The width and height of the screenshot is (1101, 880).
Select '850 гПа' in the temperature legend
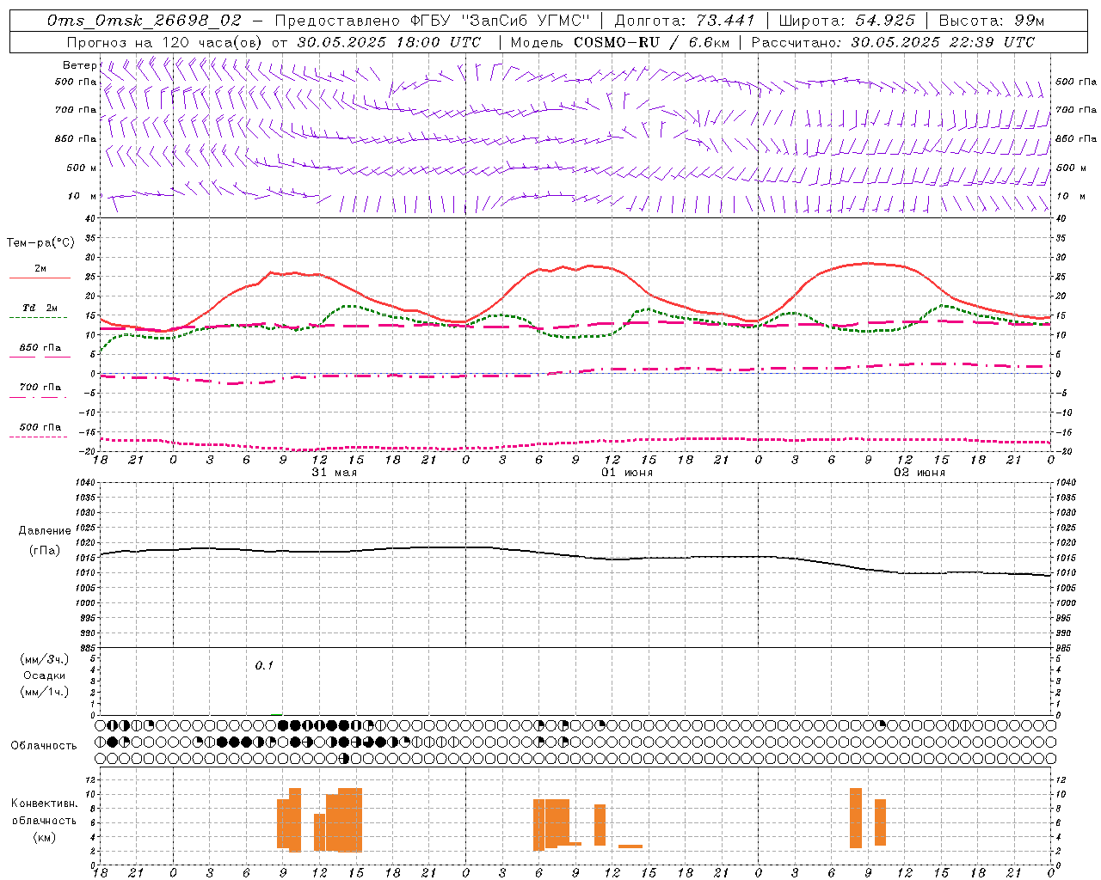[40, 348]
